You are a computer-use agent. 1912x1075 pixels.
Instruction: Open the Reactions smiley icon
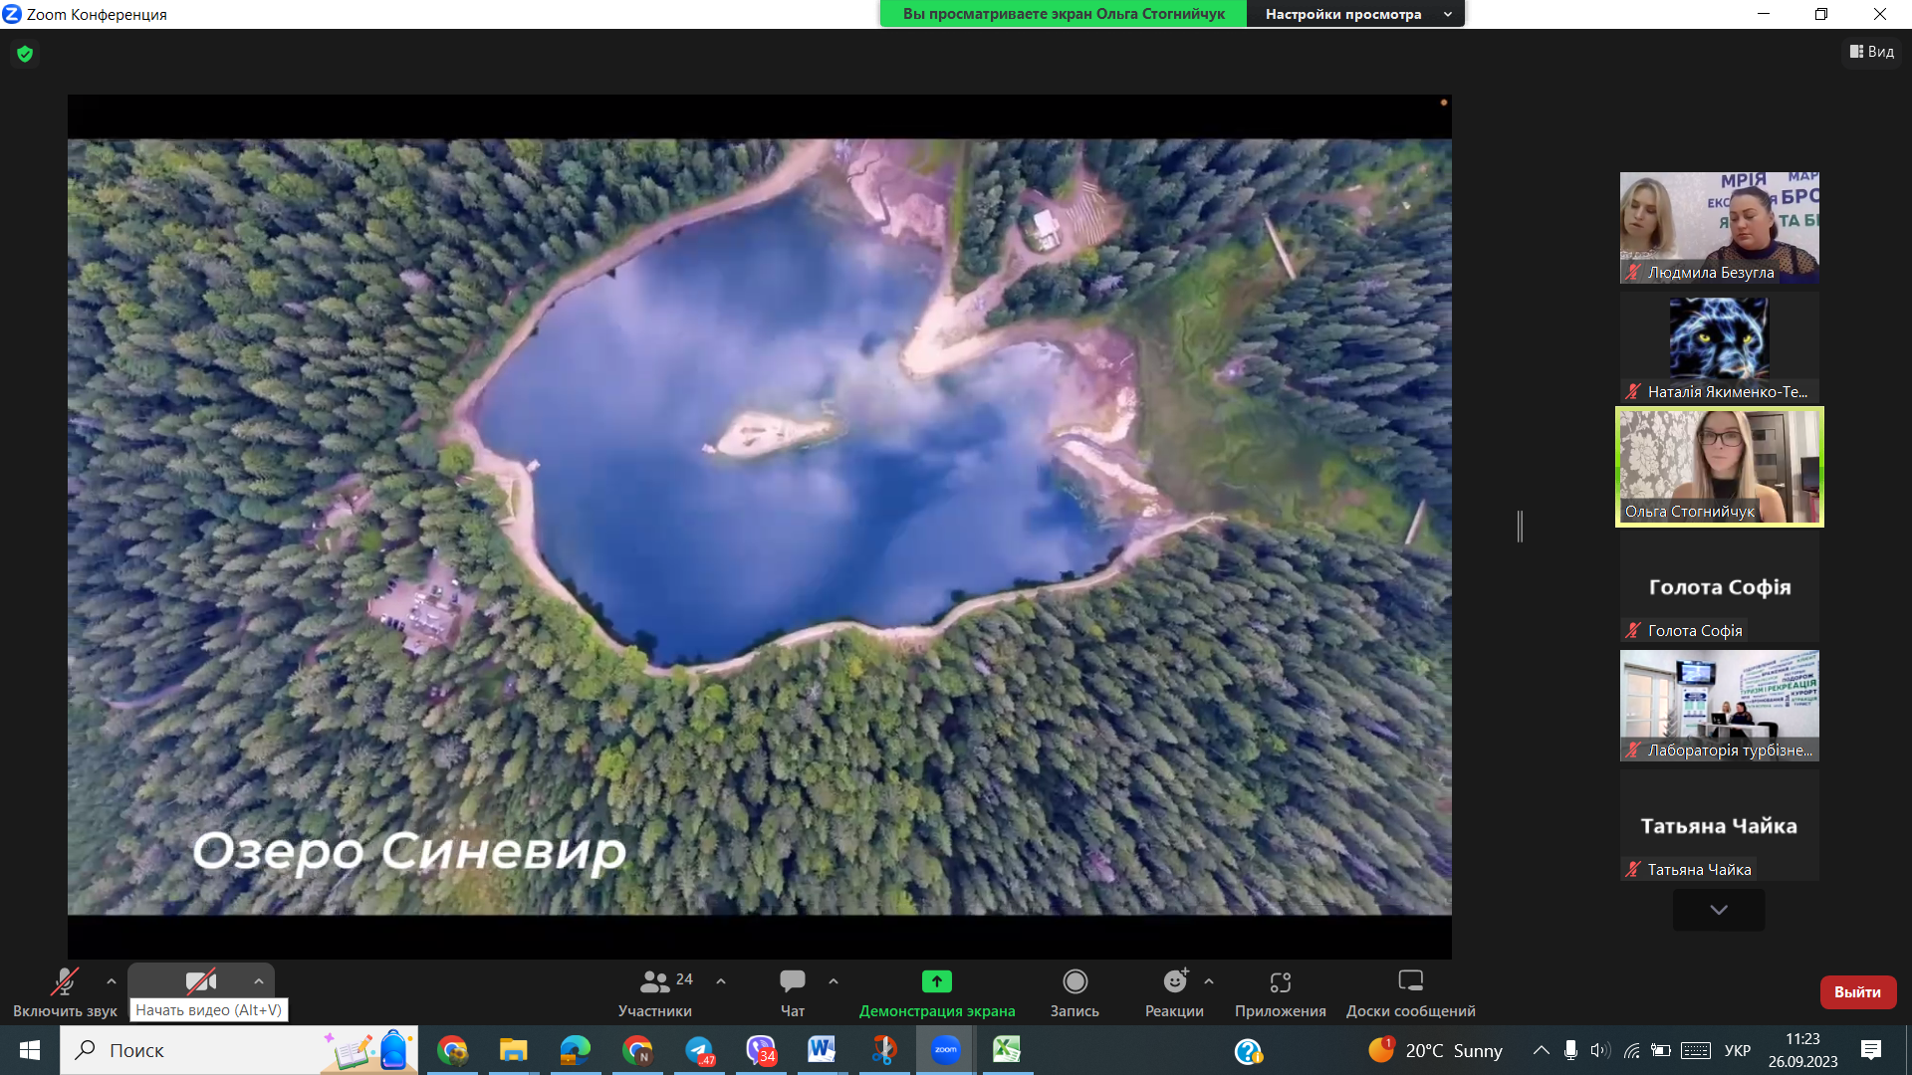point(1175,982)
